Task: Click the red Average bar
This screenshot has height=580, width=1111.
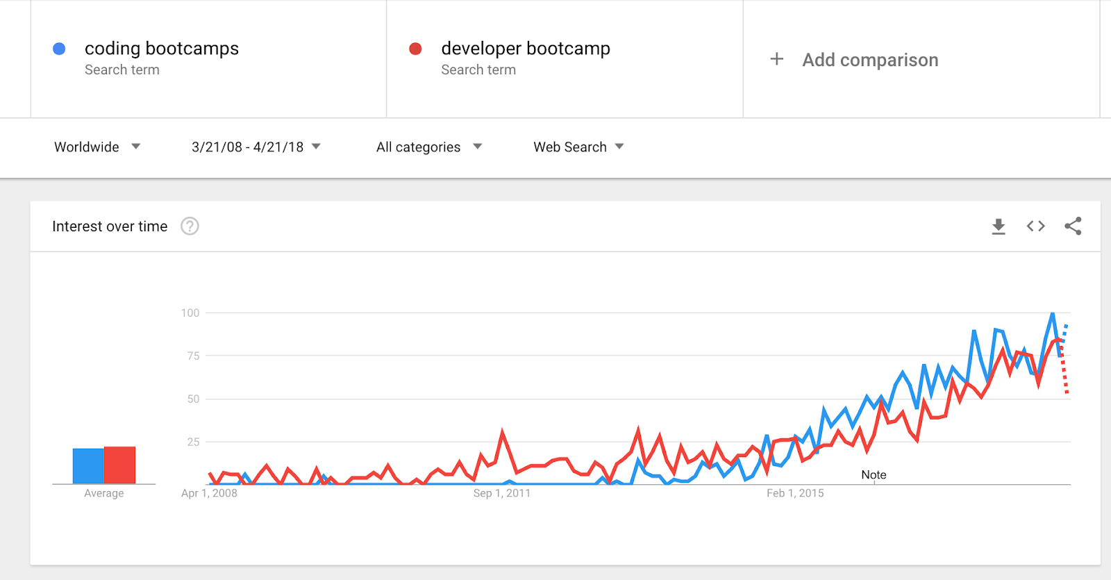Action: pyautogui.click(x=119, y=465)
